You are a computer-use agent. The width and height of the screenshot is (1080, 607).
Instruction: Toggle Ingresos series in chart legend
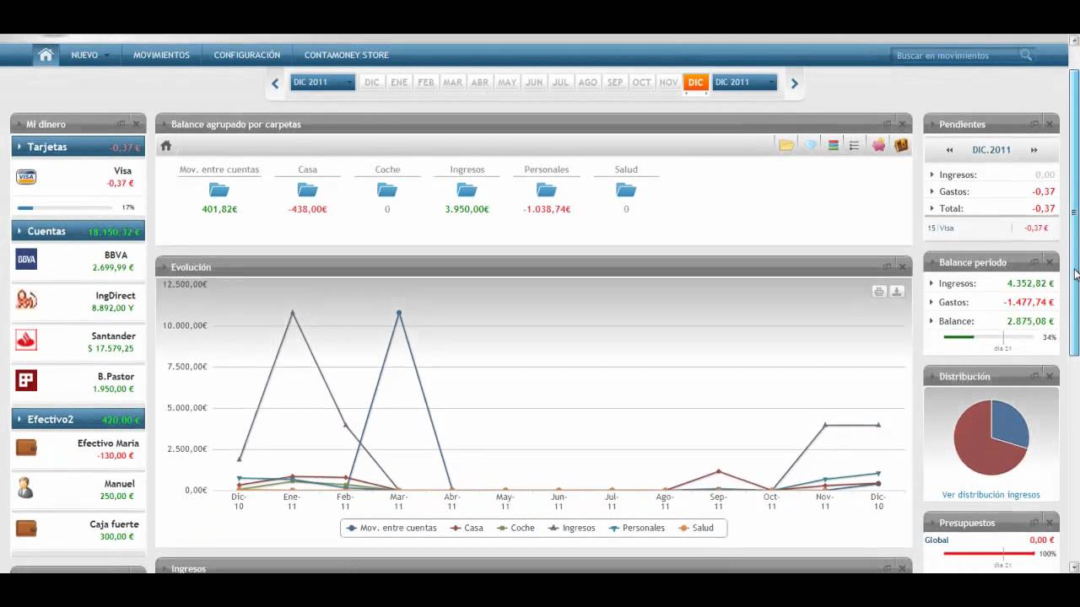[571, 528]
